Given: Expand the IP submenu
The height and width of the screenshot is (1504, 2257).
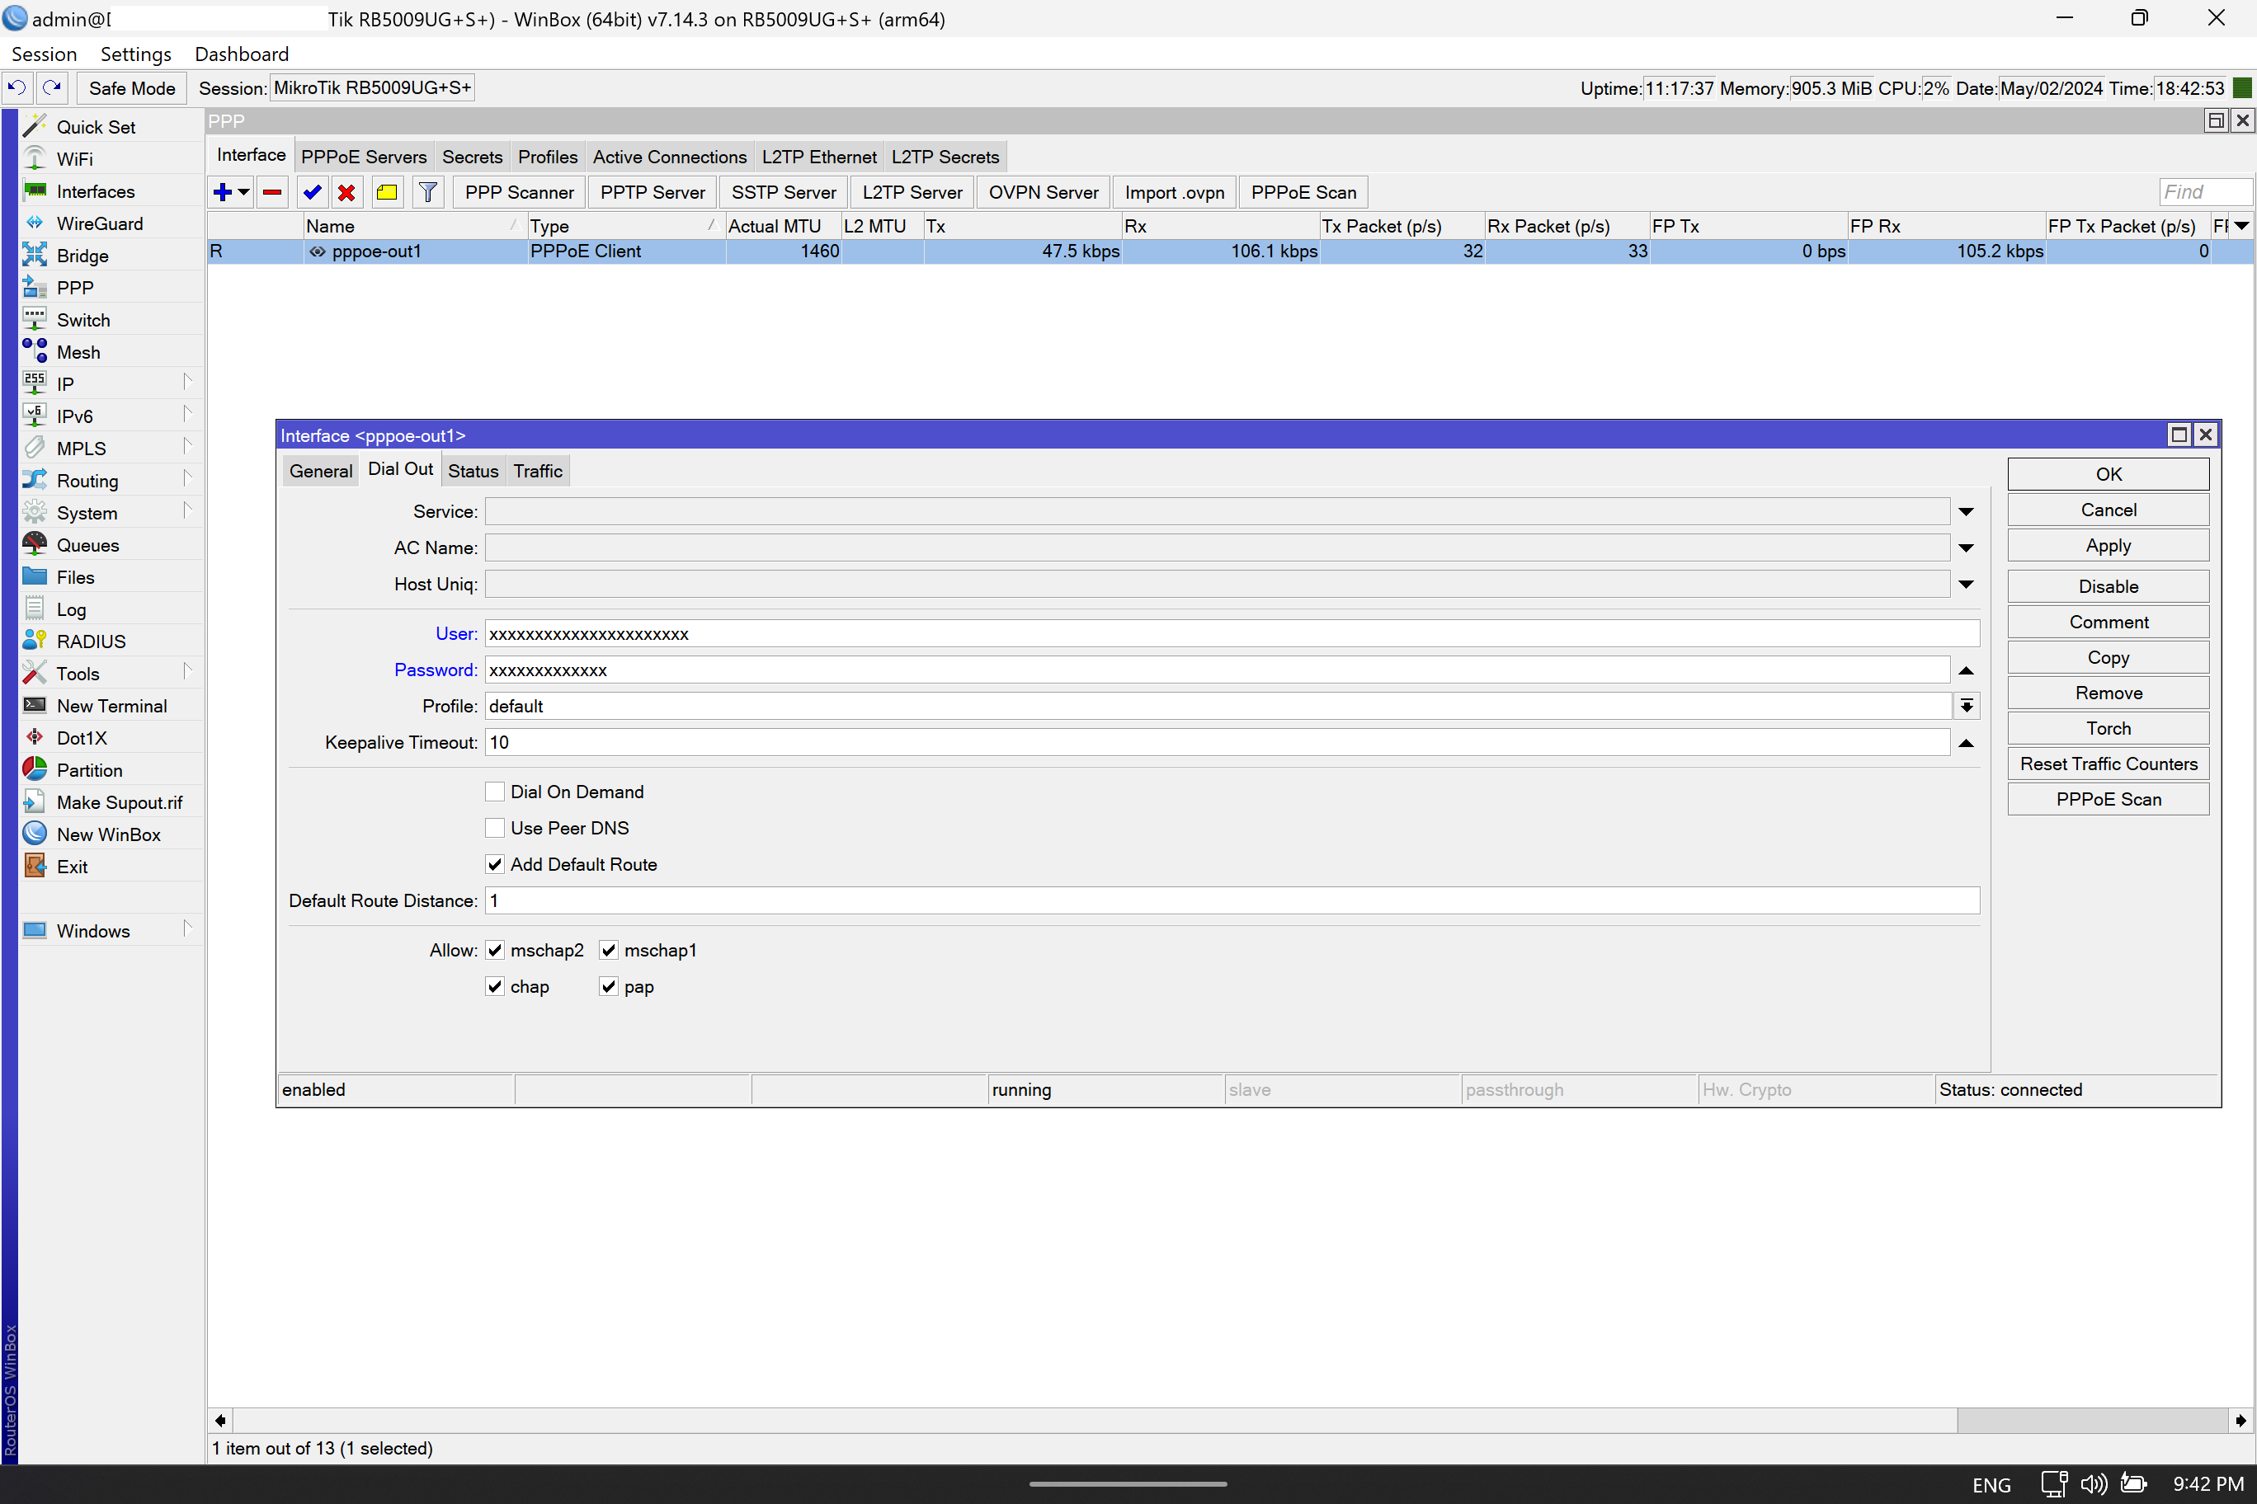Looking at the screenshot, I should (x=187, y=383).
